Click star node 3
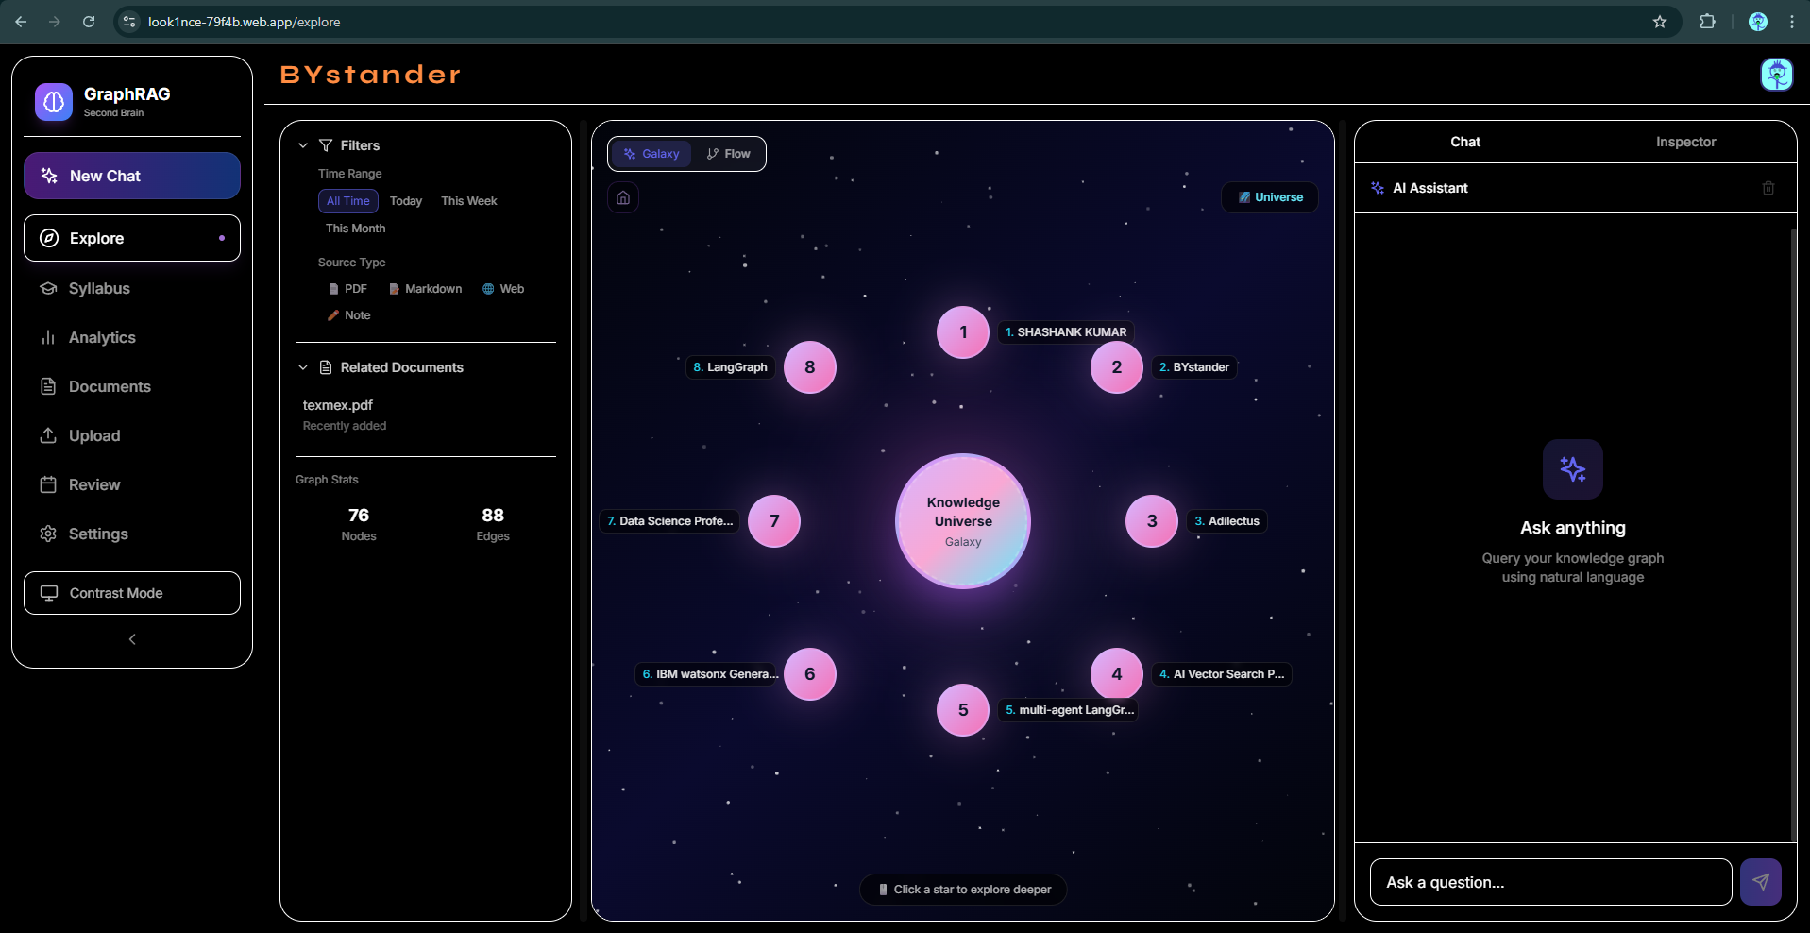This screenshot has width=1810, height=933. coord(1152,521)
